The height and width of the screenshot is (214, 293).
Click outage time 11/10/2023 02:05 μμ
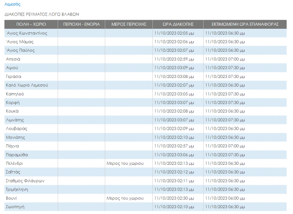point(174,33)
